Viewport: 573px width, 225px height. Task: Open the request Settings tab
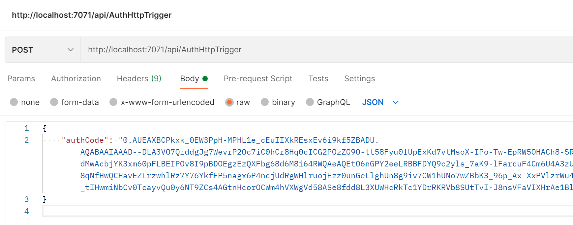tap(359, 79)
